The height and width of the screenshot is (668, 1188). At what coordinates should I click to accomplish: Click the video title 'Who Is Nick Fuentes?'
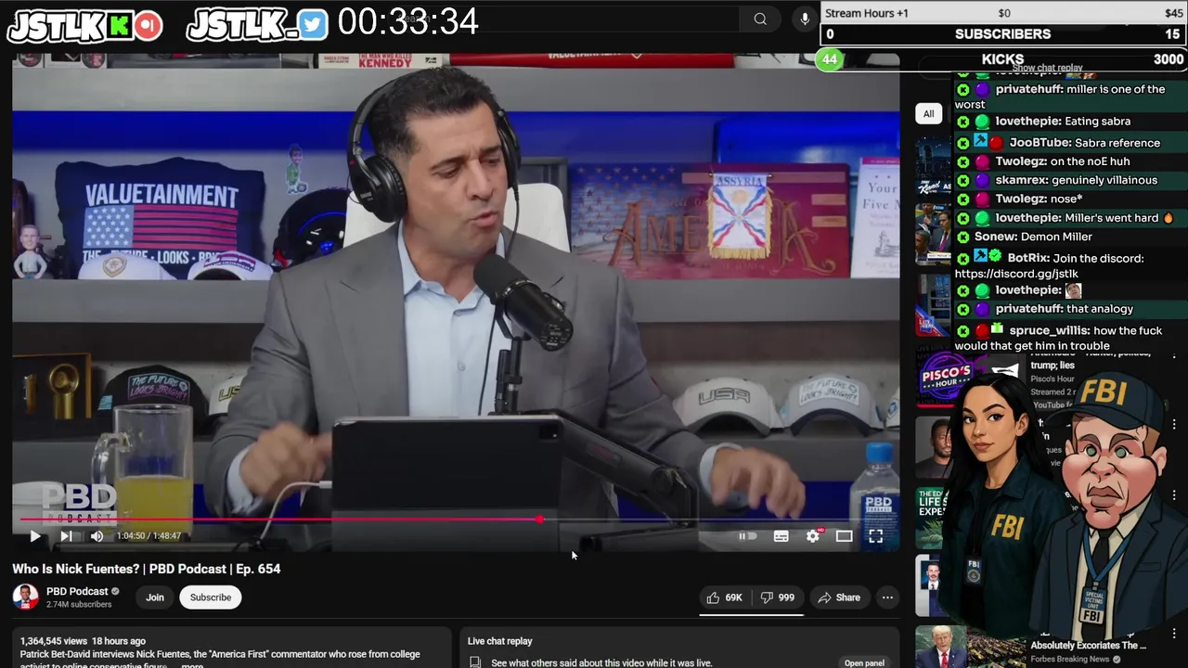click(146, 569)
